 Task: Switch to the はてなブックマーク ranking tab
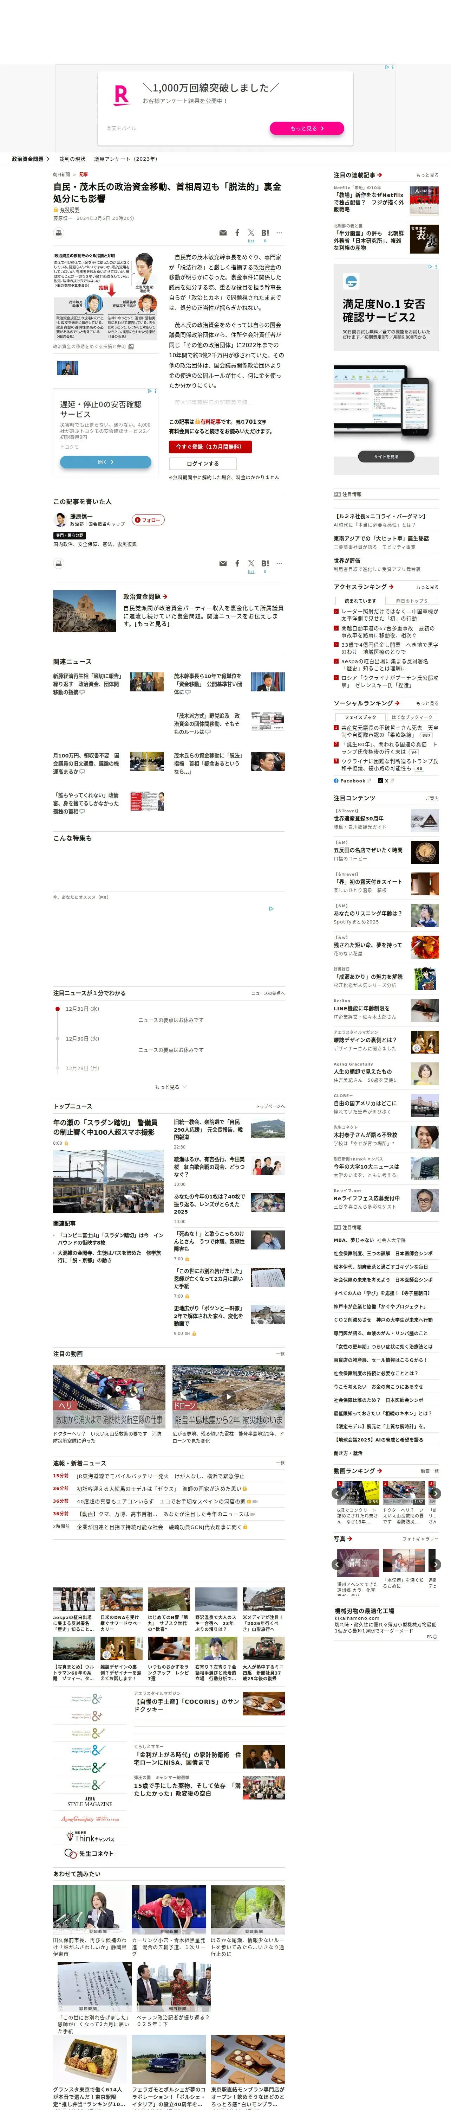tap(412, 717)
